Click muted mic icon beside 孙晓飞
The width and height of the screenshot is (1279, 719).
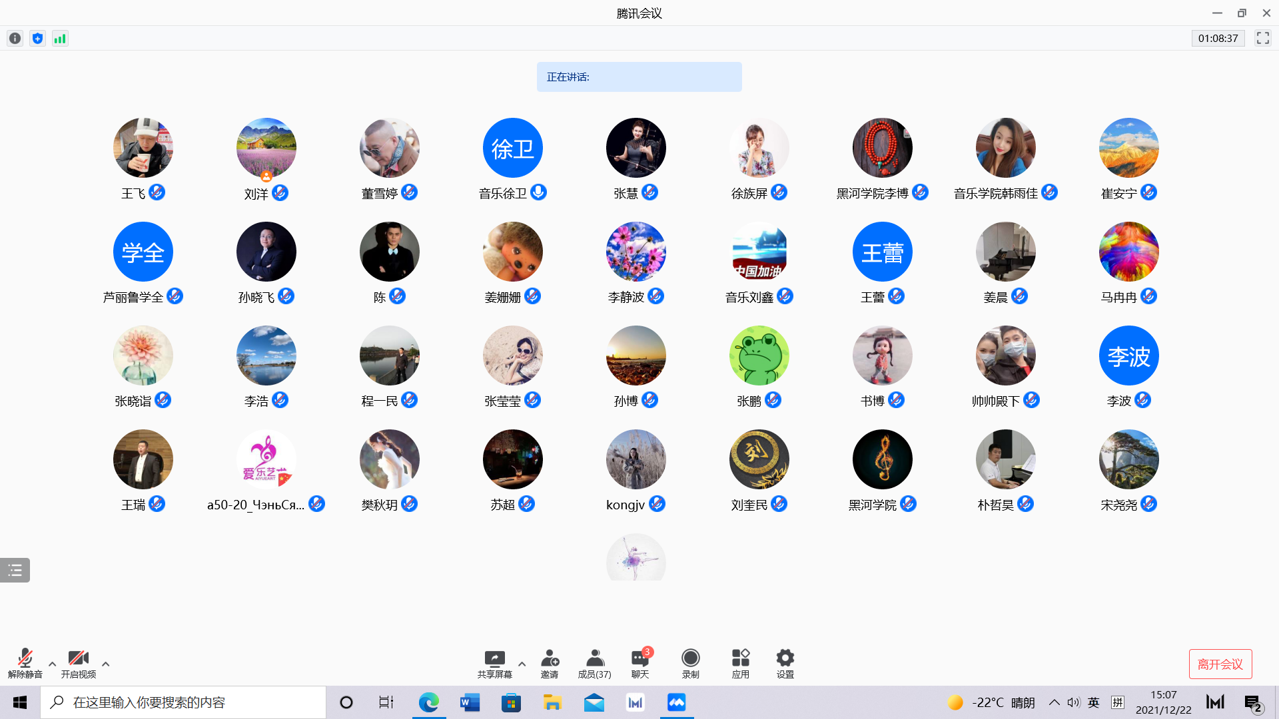(286, 296)
